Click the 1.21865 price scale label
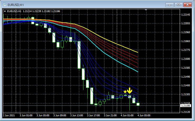This screenshot has width=195, height=121. (186, 41)
